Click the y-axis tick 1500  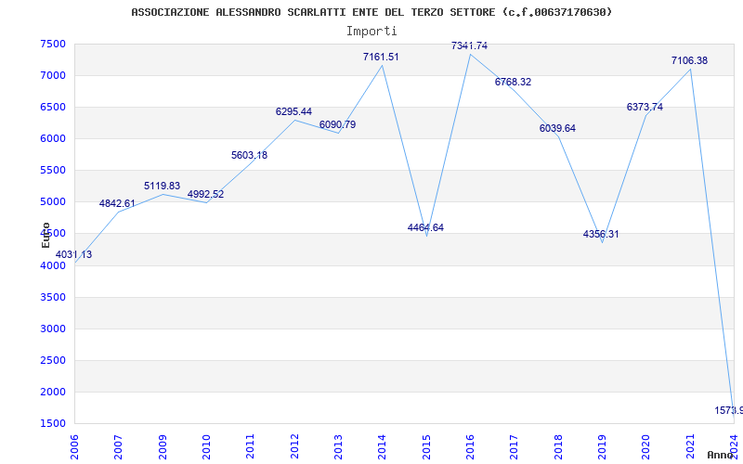[53, 424]
